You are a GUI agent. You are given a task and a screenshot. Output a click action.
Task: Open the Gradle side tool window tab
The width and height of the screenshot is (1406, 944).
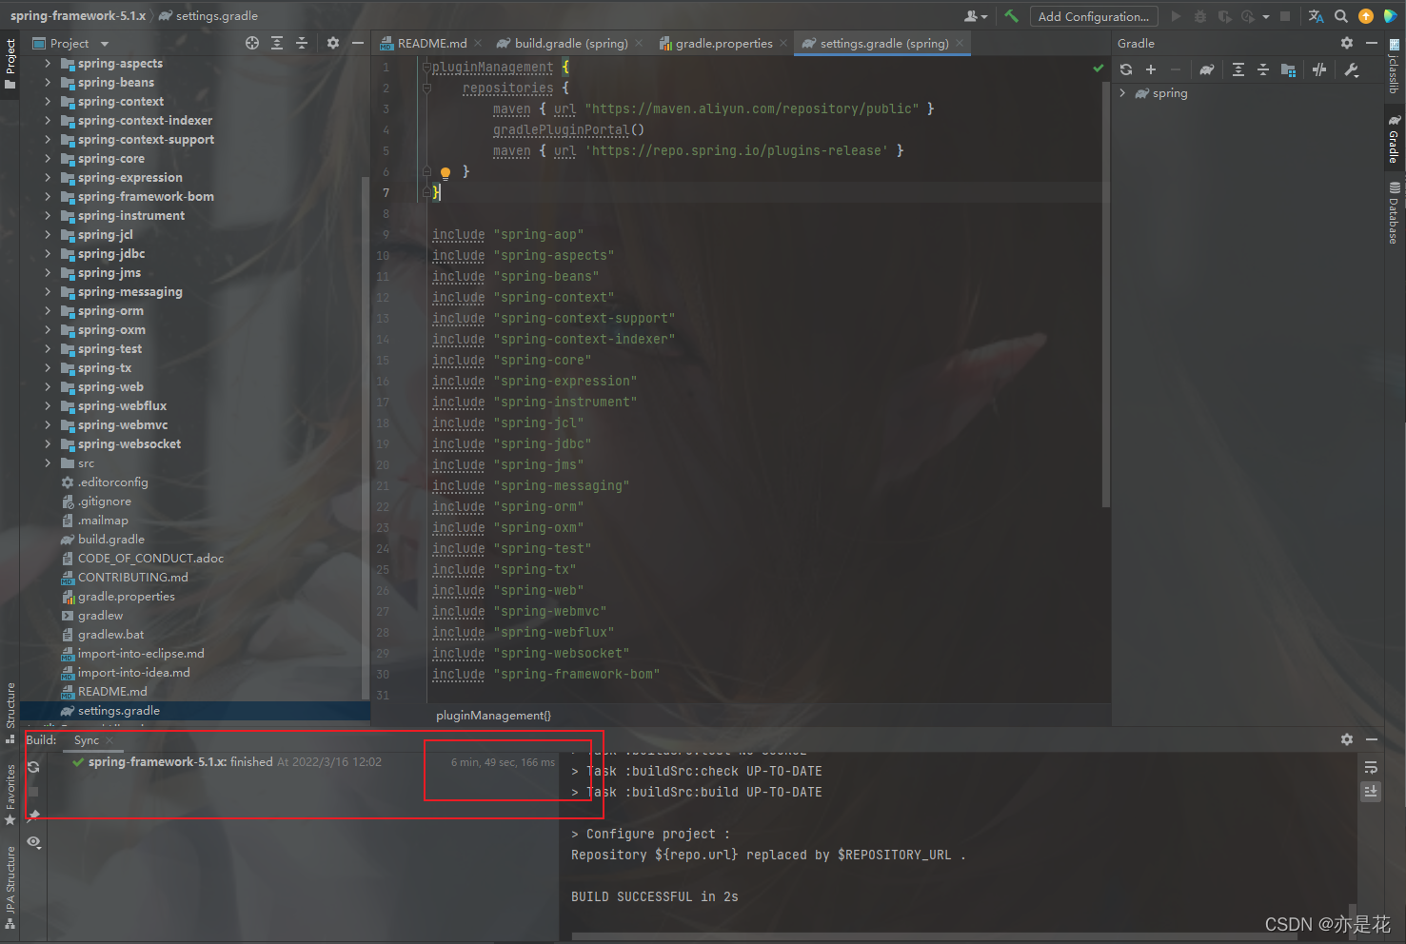tap(1395, 139)
